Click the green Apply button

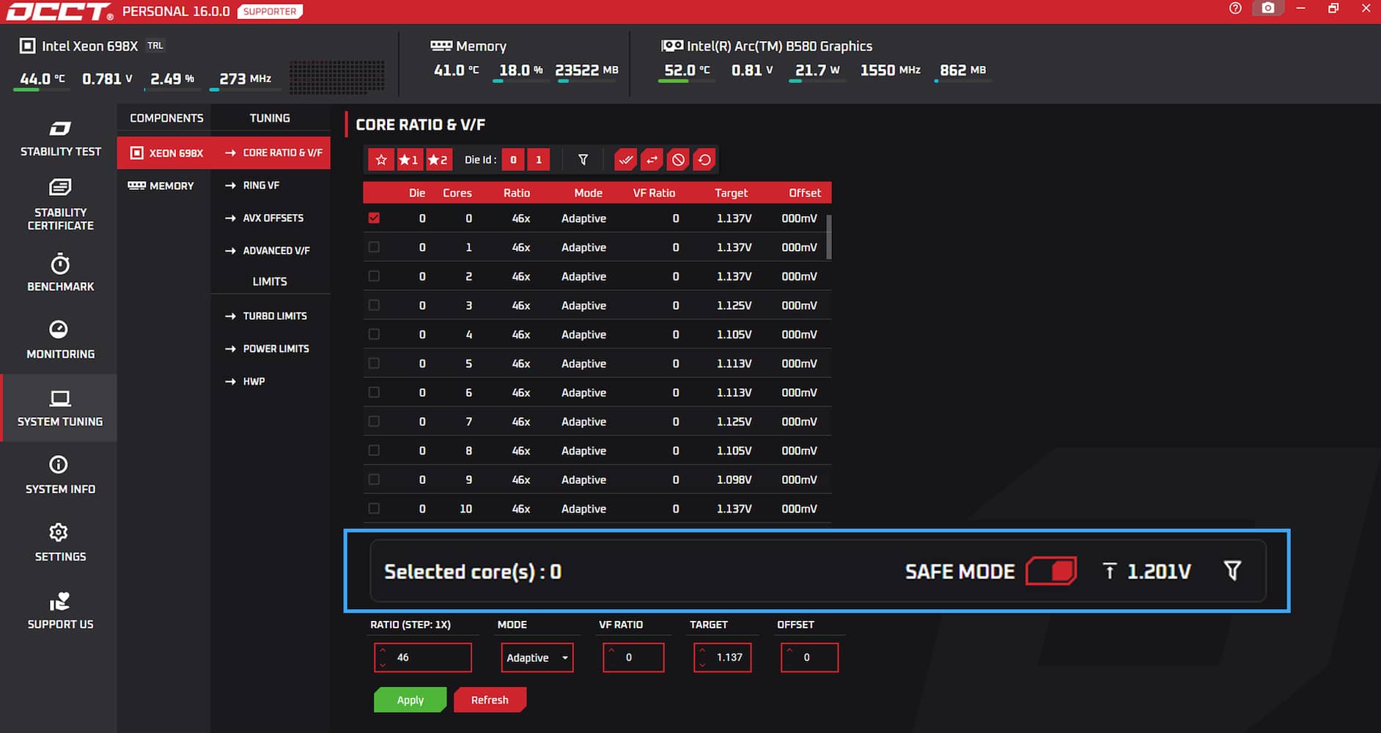click(410, 700)
